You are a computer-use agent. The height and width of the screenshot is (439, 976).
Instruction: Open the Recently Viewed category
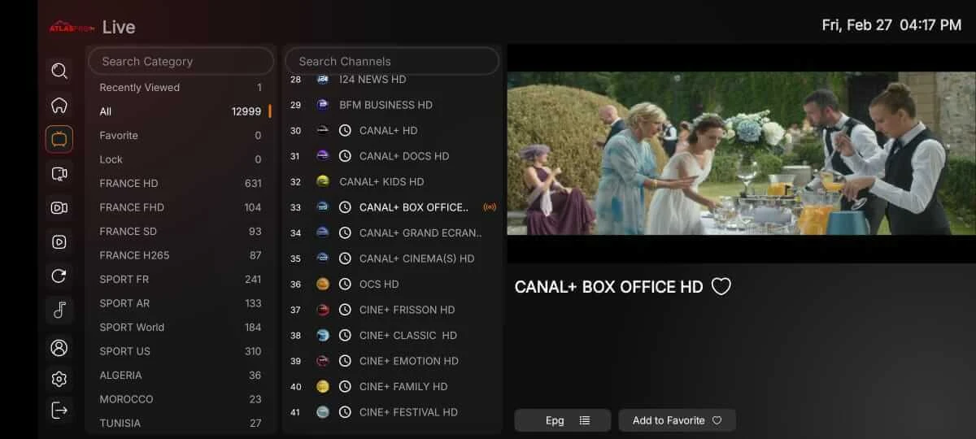[x=180, y=88]
